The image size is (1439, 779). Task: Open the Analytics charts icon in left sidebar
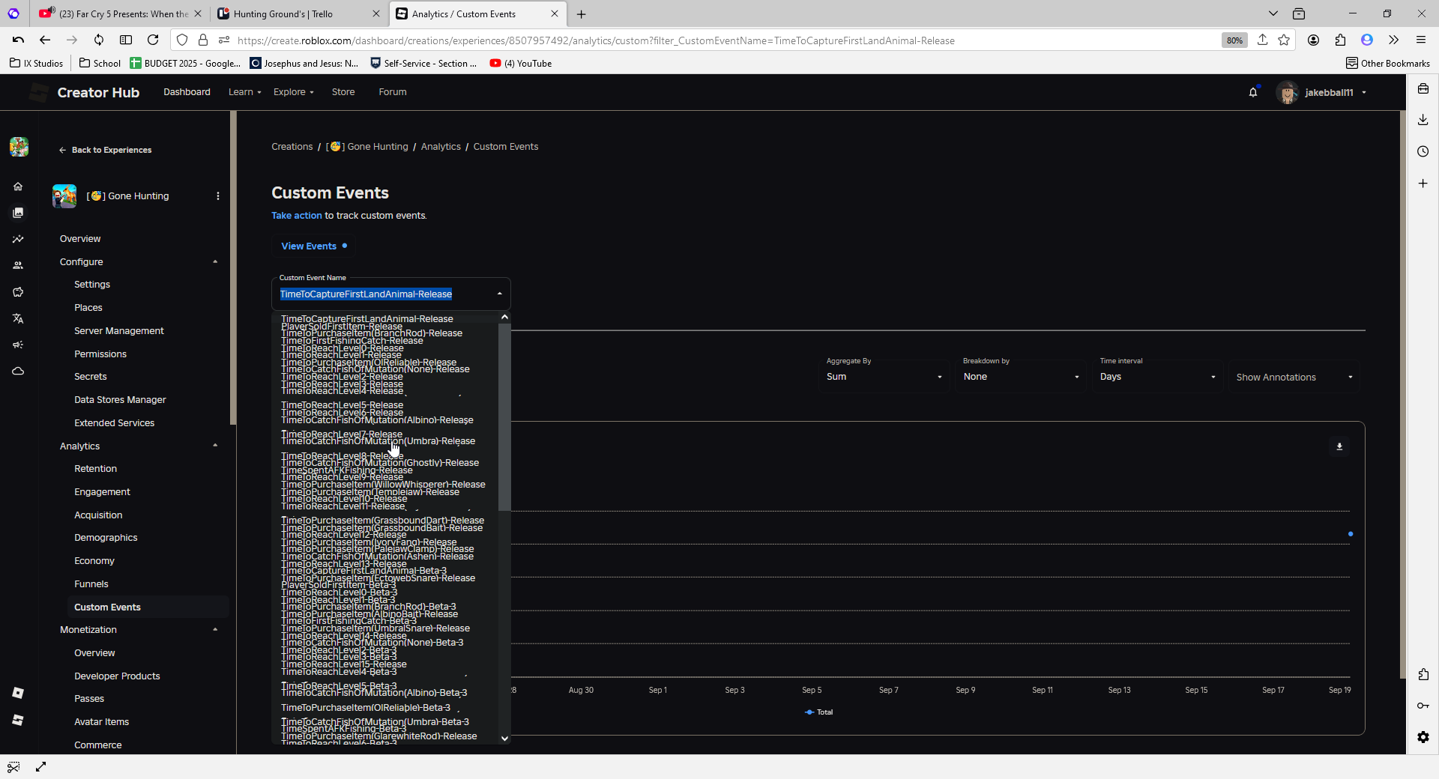pyautogui.click(x=18, y=239)
